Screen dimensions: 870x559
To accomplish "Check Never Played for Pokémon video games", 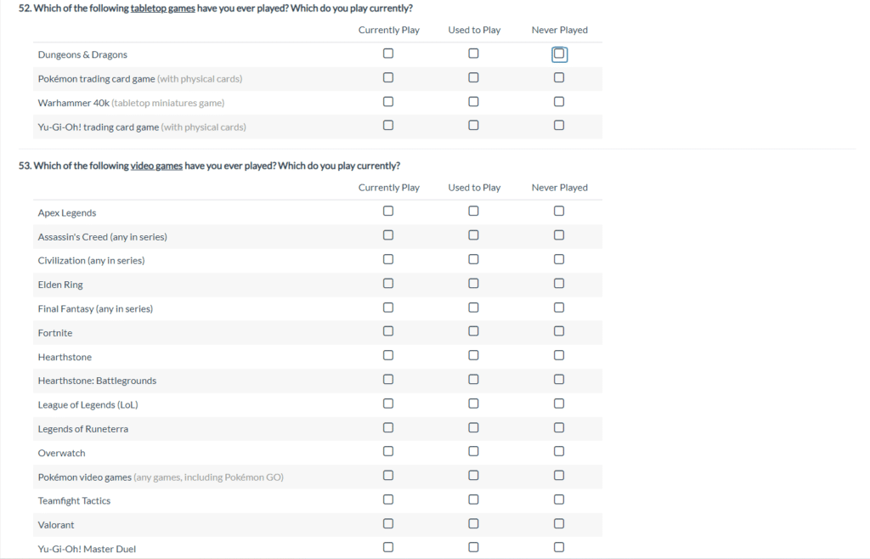I will 559,476.
